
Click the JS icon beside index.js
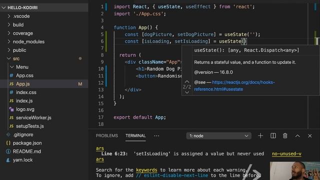coord(11,101)
